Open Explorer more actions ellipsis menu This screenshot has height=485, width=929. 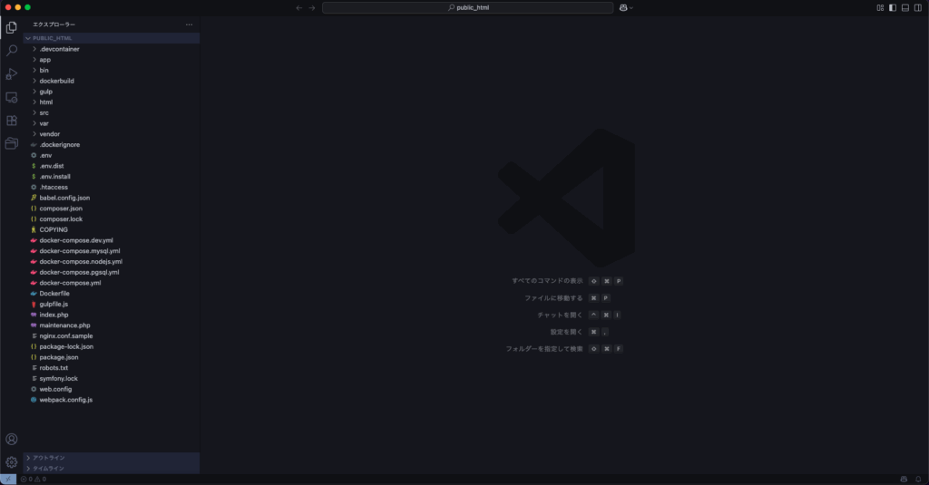click(189, 24)
